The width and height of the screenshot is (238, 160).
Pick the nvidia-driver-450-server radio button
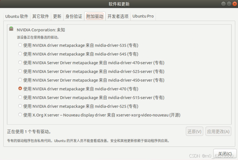(20, 80)
